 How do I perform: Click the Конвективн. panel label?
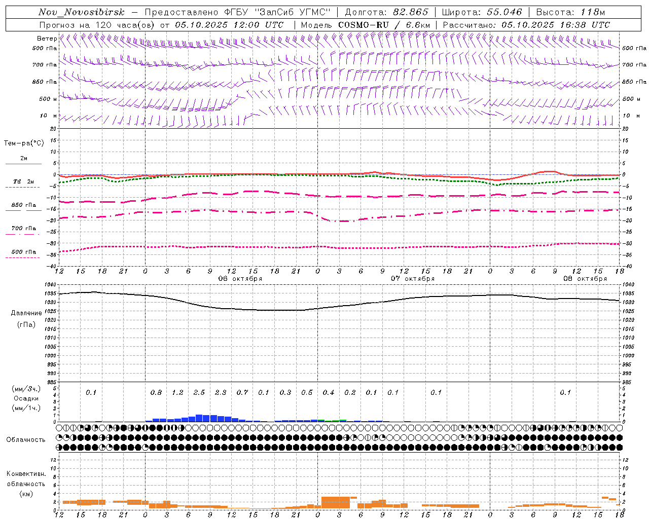coord(26,474)
